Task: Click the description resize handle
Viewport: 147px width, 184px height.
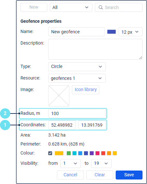Action: (141, 58)
